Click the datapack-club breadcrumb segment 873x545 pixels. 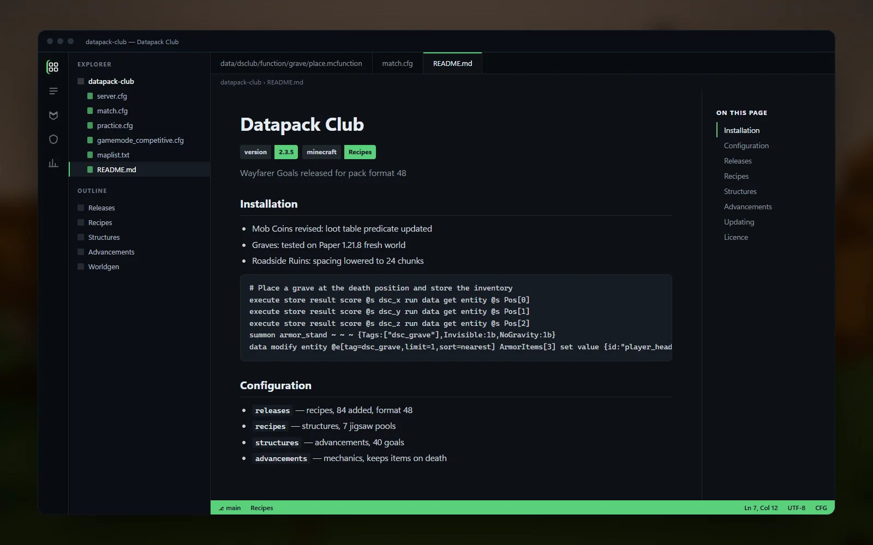coord(241,82)
